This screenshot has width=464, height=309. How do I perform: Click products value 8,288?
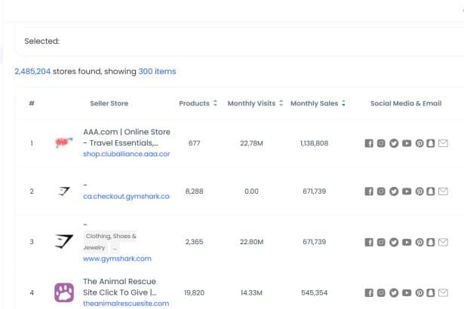coord(195,191)
